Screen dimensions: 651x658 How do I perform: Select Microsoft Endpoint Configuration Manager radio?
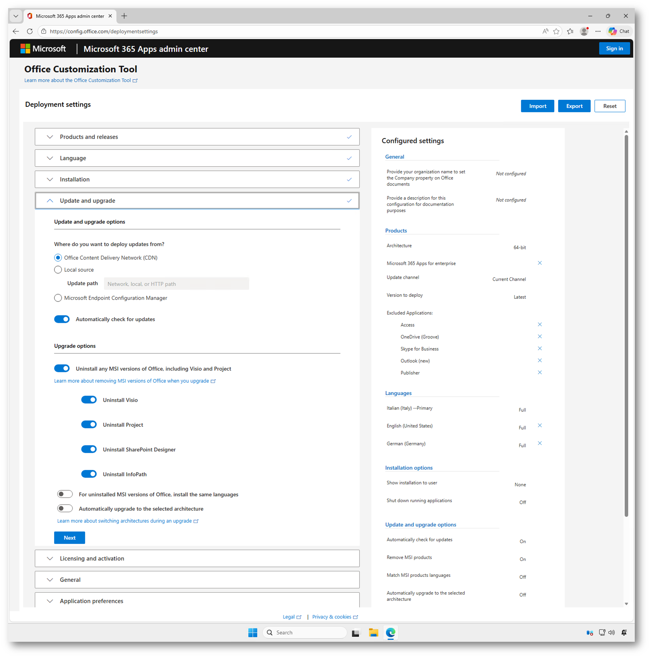coord(58,298)
